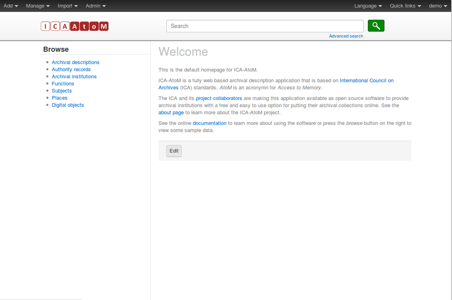
Task: Follow the International Council on Archives link
Action: pos(367,81)
